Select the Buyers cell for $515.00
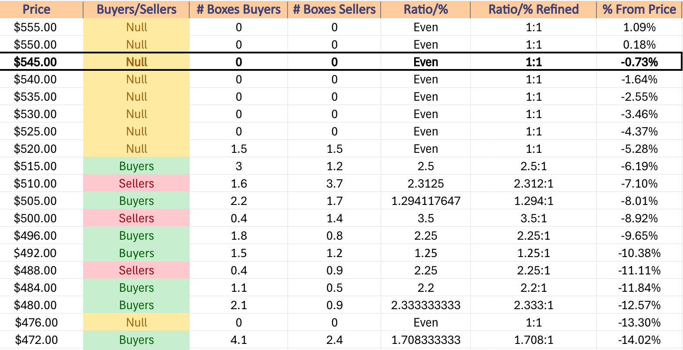683x350 pixels. (x=136, y=166)
